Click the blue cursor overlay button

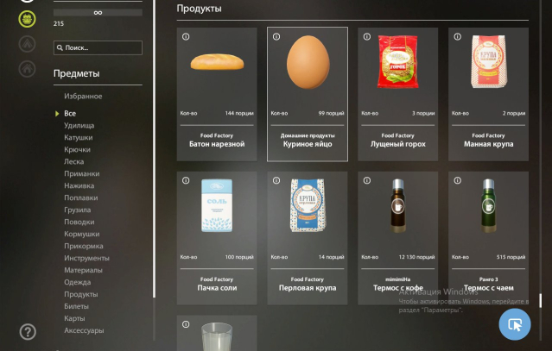pyautogui.click(x=515, y=324)
